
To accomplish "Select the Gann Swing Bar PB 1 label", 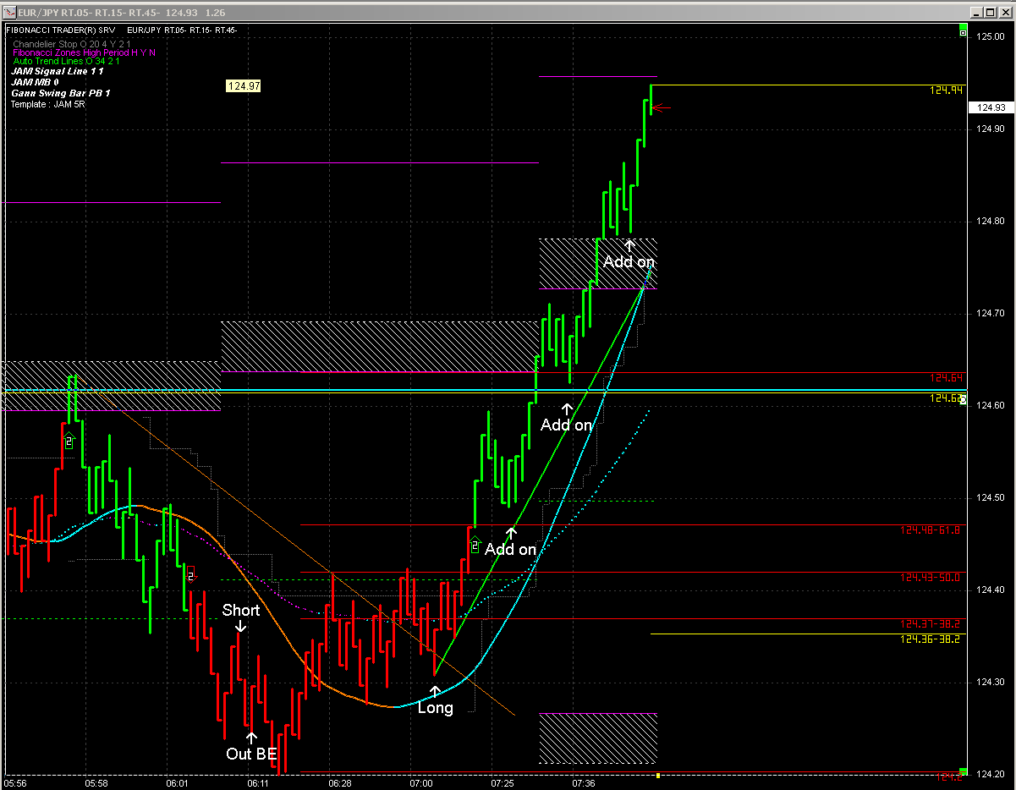I will click(x=60, y=93).
